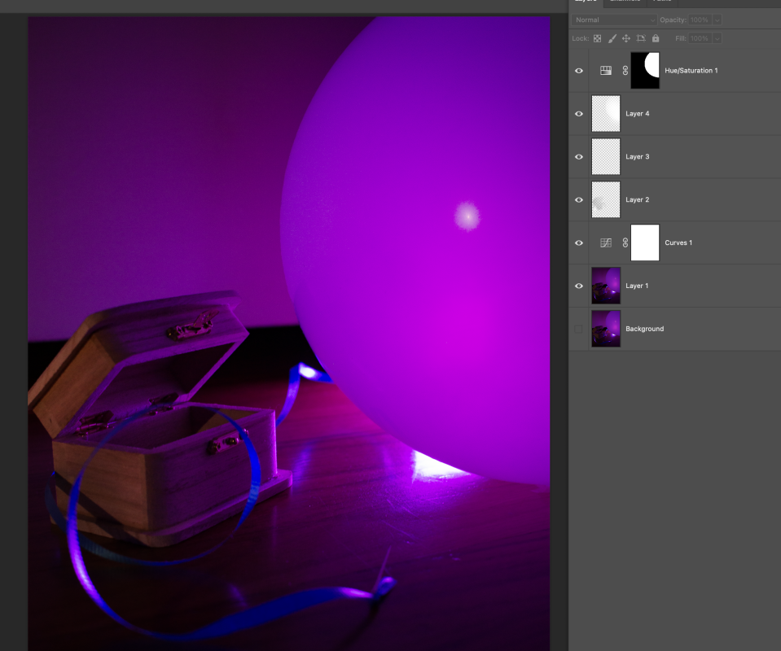Click the Layer 4 thumbnail

click(606, 113)
